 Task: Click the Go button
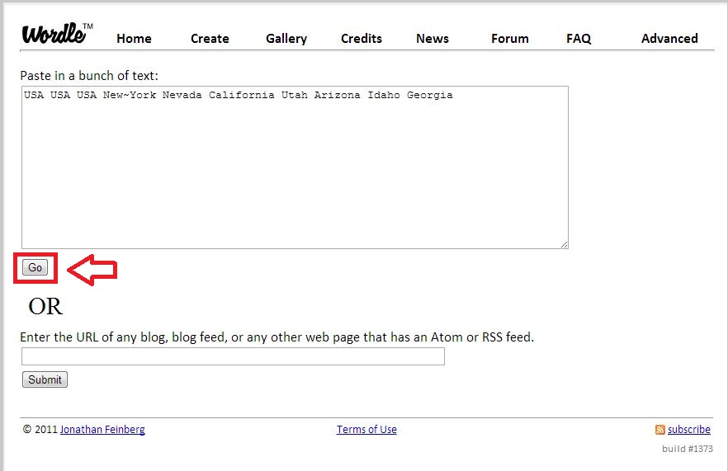35,267
